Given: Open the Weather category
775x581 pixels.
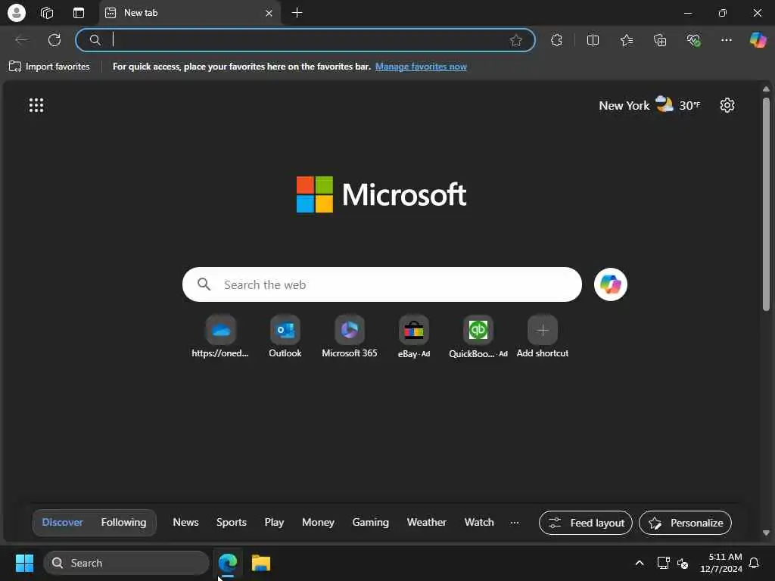Looking at the screenshot, I should (x=427, y=522).
